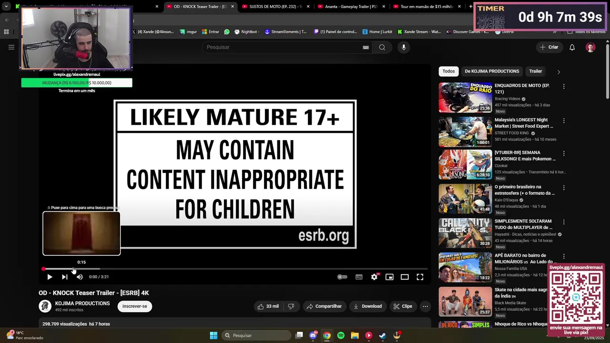Screen dimensions: 610x343
Task: Open Windows Start menu
Action: click(213, 335)
